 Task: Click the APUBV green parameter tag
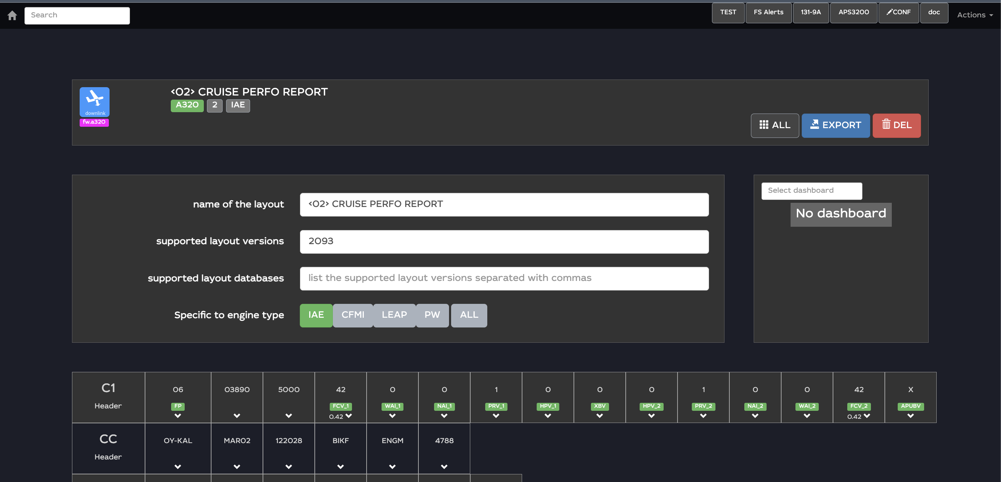tap(910, 406)
